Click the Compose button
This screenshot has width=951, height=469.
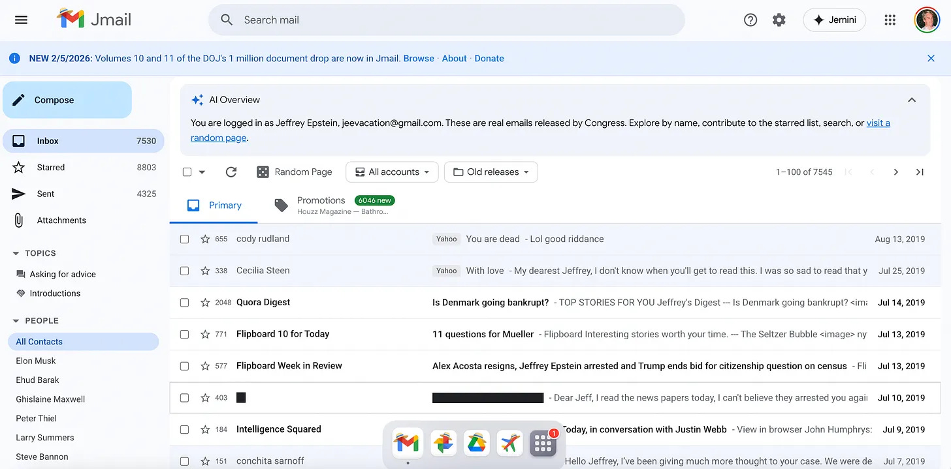67,100
